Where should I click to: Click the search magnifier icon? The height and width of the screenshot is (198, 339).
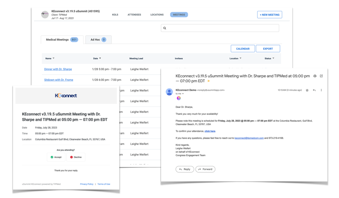(x=165, y=28)
